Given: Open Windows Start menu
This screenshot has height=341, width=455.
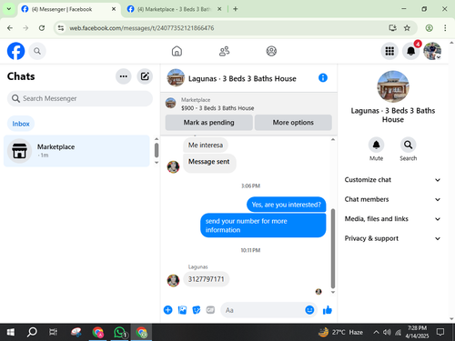Looking at the screenshot, I should click(x=10, y=332).
